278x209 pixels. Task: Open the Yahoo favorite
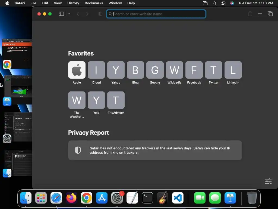pos(116,70)
